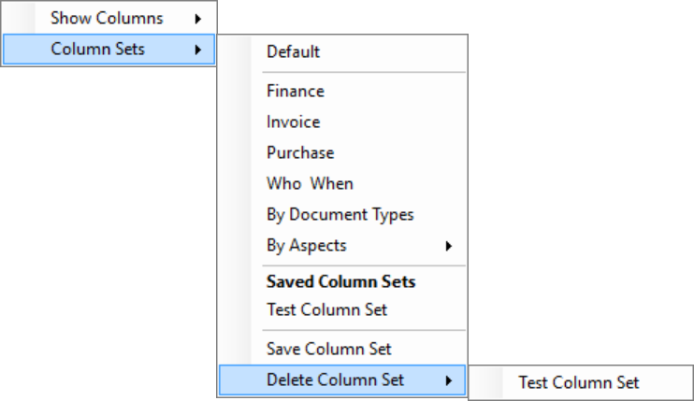Select the Who When column set
This screenshot has width=694, height=401.
coord(310,183)
